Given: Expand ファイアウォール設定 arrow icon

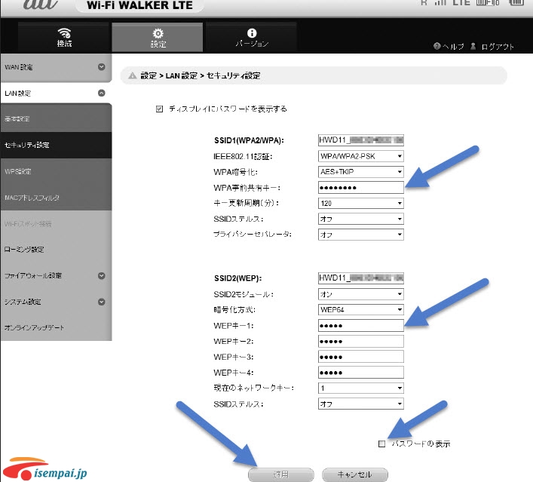Looking at the screenshot, I should [101, 275].
